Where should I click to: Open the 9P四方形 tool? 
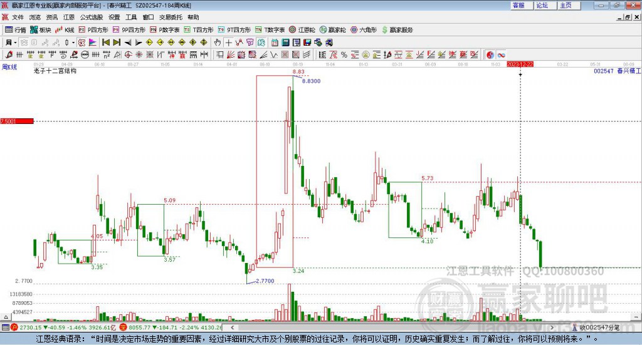(x=129, y=30)
